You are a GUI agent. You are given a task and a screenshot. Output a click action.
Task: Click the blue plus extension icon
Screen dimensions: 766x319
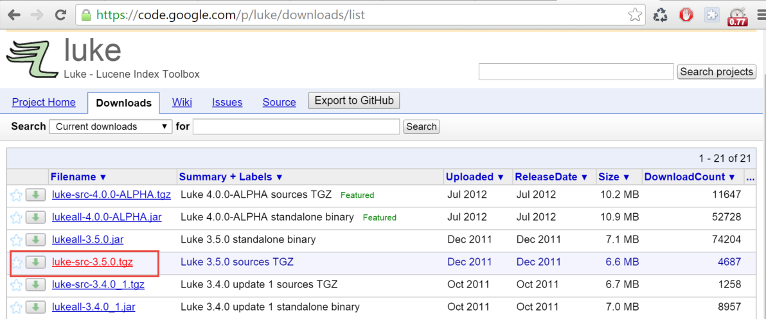[x=712, y=15]
